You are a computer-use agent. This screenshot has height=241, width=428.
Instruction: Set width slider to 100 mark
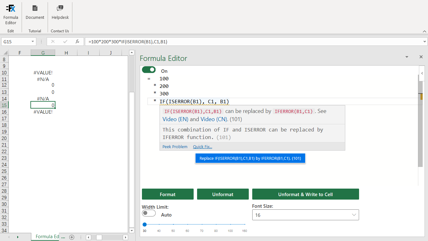point(230,224)
